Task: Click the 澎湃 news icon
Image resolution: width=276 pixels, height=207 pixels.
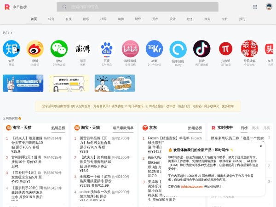Action: pyautogui.click(x=83, y=49)
